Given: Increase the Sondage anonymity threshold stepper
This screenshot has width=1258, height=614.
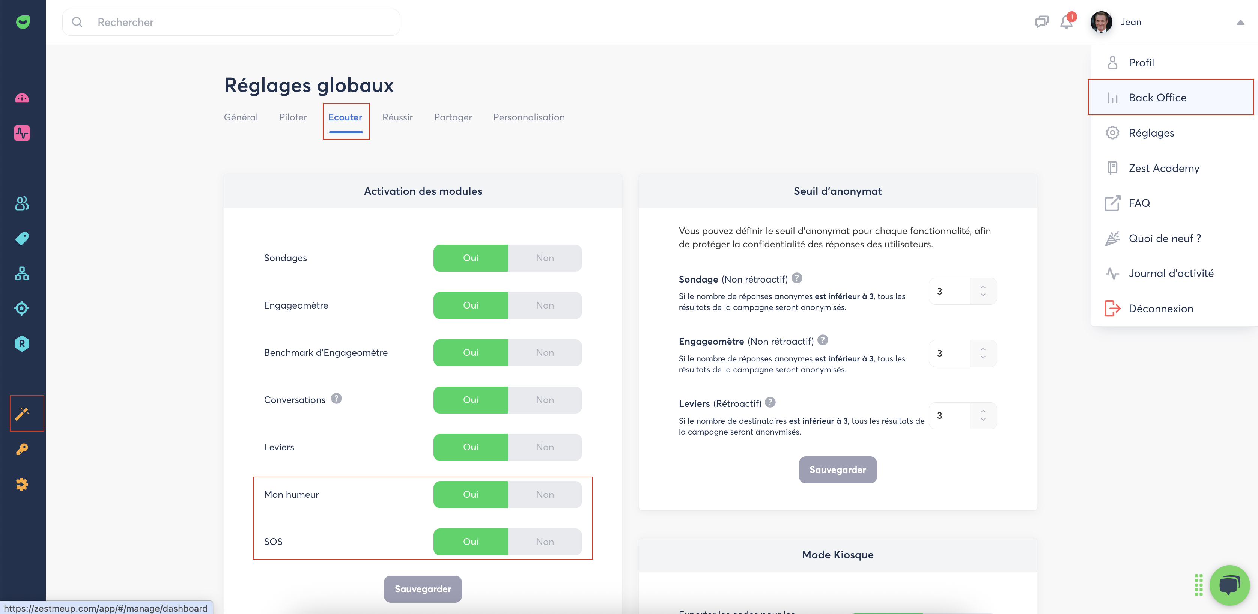Looking at the screenshot, I should [x=983, y=287].
